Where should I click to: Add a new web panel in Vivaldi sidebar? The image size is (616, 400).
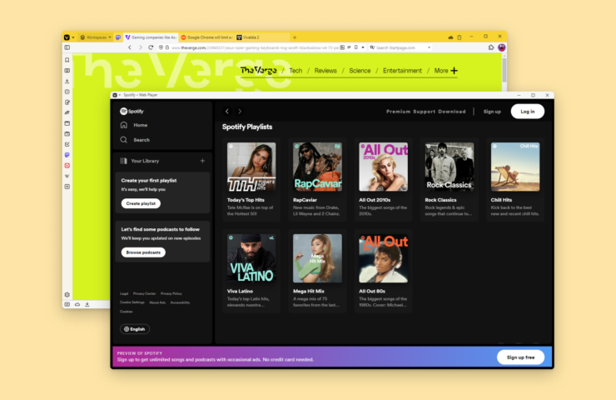click(67, 187)
